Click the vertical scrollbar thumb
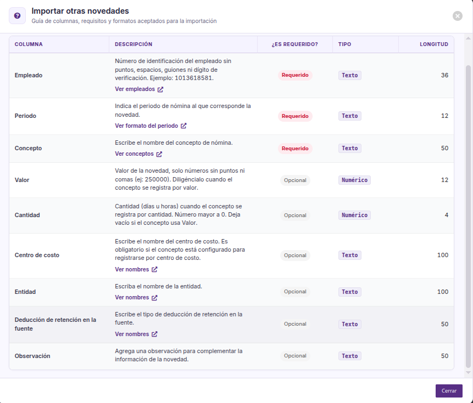This screenshot has height=403, width=473. (468, 216)
